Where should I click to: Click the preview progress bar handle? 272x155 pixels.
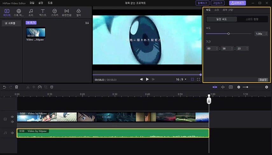click(200, 75)
